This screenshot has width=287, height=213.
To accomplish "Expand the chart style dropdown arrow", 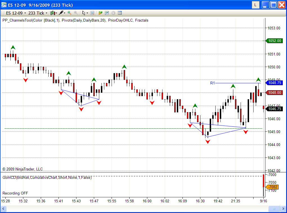I will coord(57,13).
